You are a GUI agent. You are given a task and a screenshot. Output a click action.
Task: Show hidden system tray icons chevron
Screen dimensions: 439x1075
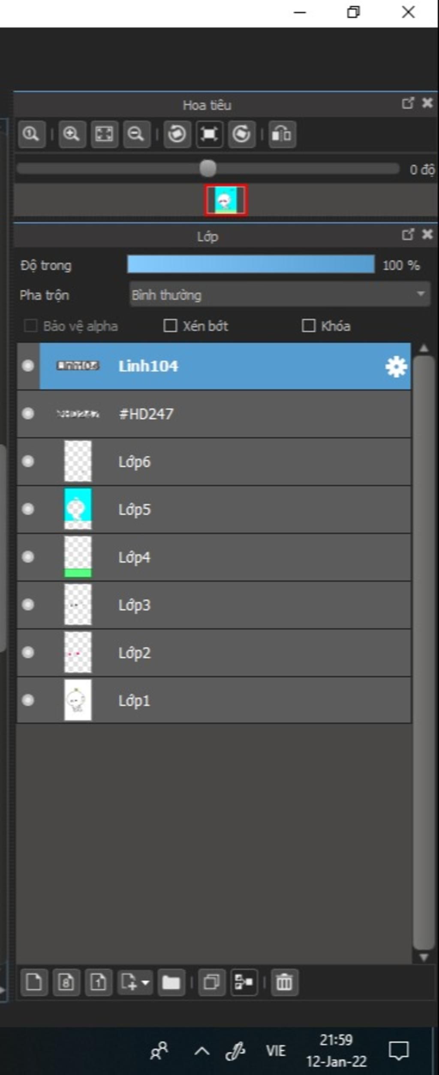(x=202, y=1051)
